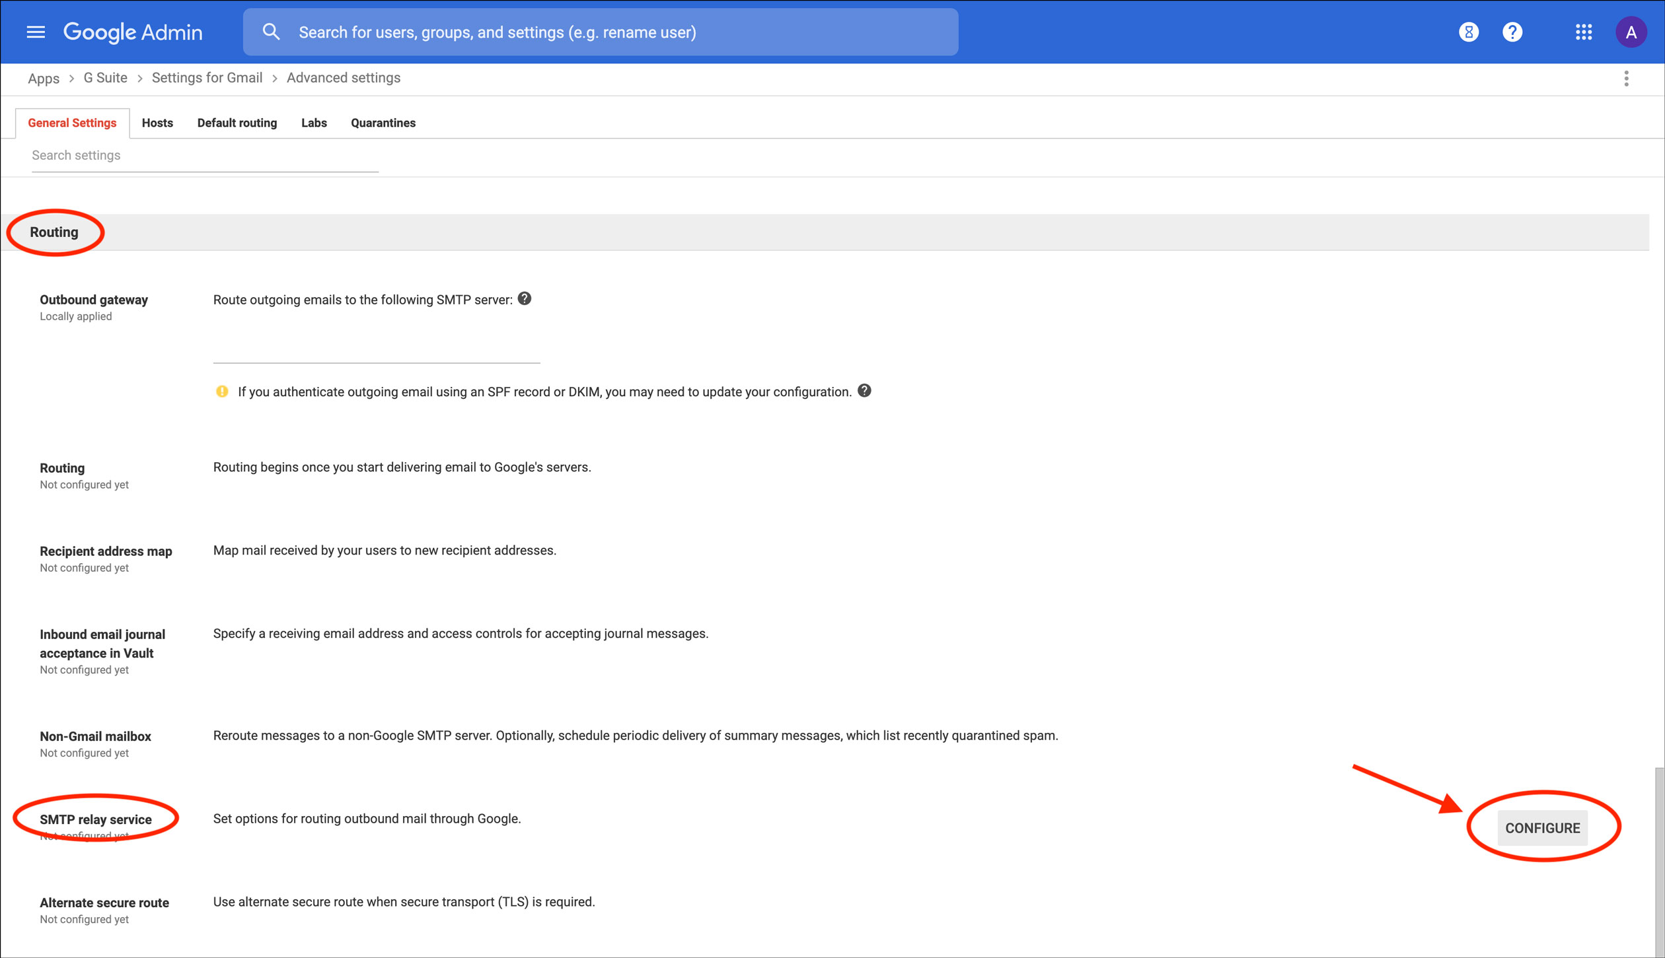The width and height of the screenshot is (1665, 958).
Task: Open Settings for Gmail breadcrumb
Action: point(207,78)
